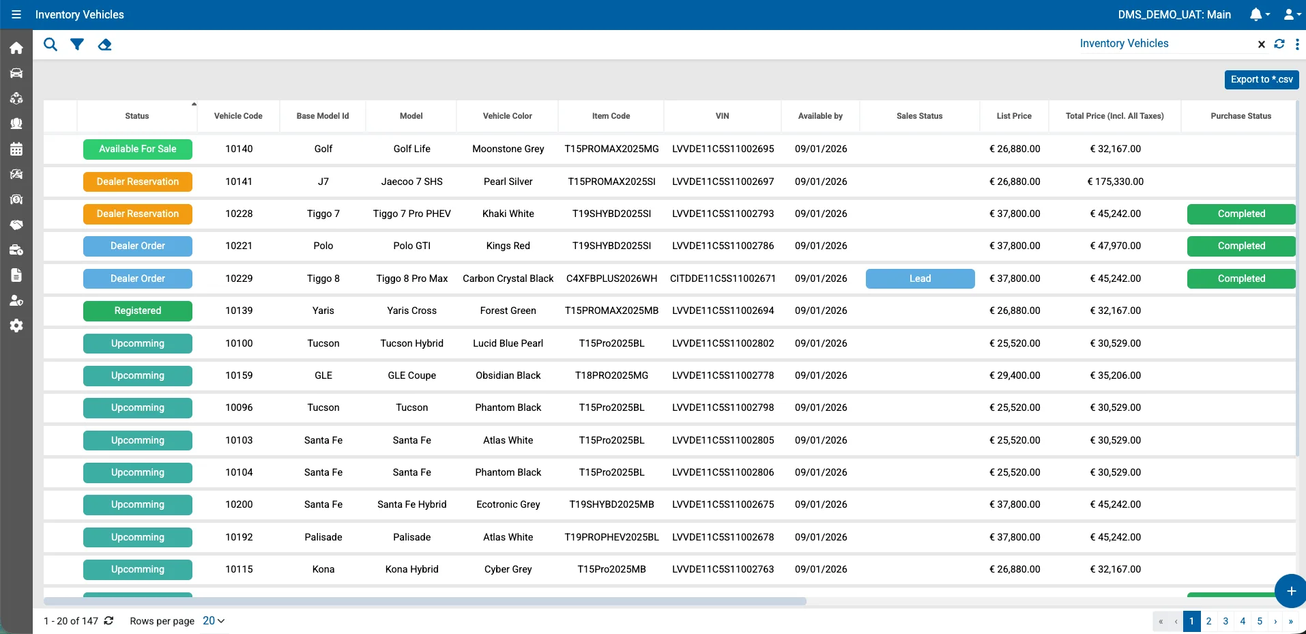Open the document reports sidebar icon
The image size is (1306, 634).
tap(16, 275)
